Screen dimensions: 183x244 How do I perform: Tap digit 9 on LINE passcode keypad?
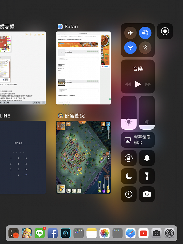coord(26,169)
